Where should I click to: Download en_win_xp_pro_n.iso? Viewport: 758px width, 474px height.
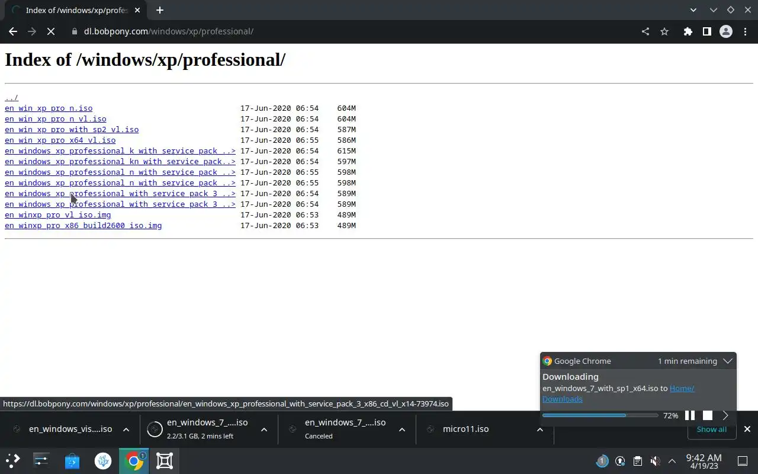click(x=49, y=108)
